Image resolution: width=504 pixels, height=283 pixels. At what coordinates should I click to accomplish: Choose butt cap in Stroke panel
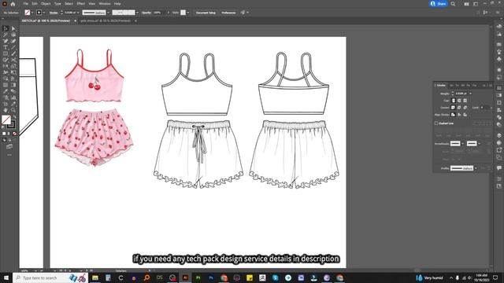[454, 101]
